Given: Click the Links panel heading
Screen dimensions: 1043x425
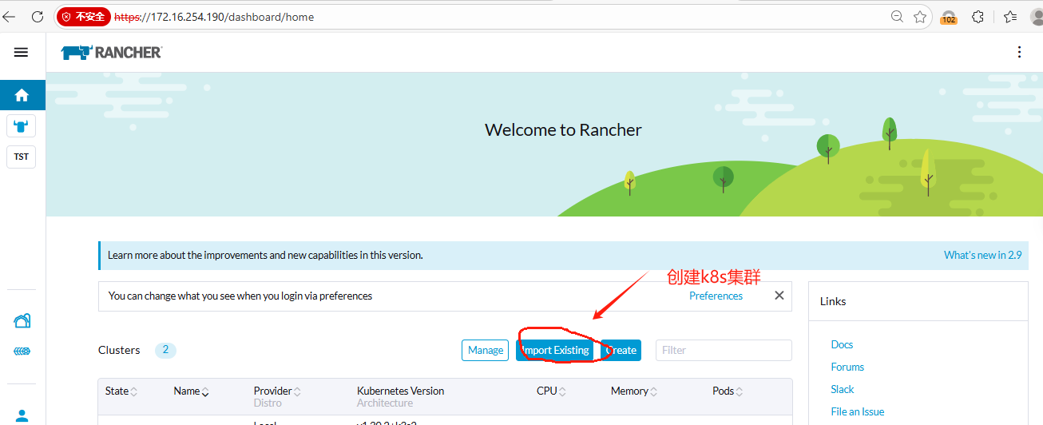Looking at the screenshot, I should [833, 301].
